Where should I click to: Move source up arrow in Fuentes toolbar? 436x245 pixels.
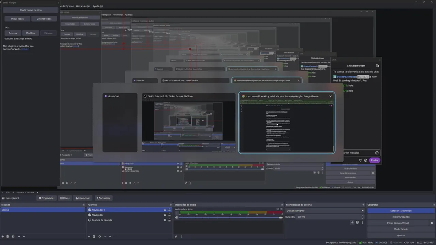[x=105, y=236]
